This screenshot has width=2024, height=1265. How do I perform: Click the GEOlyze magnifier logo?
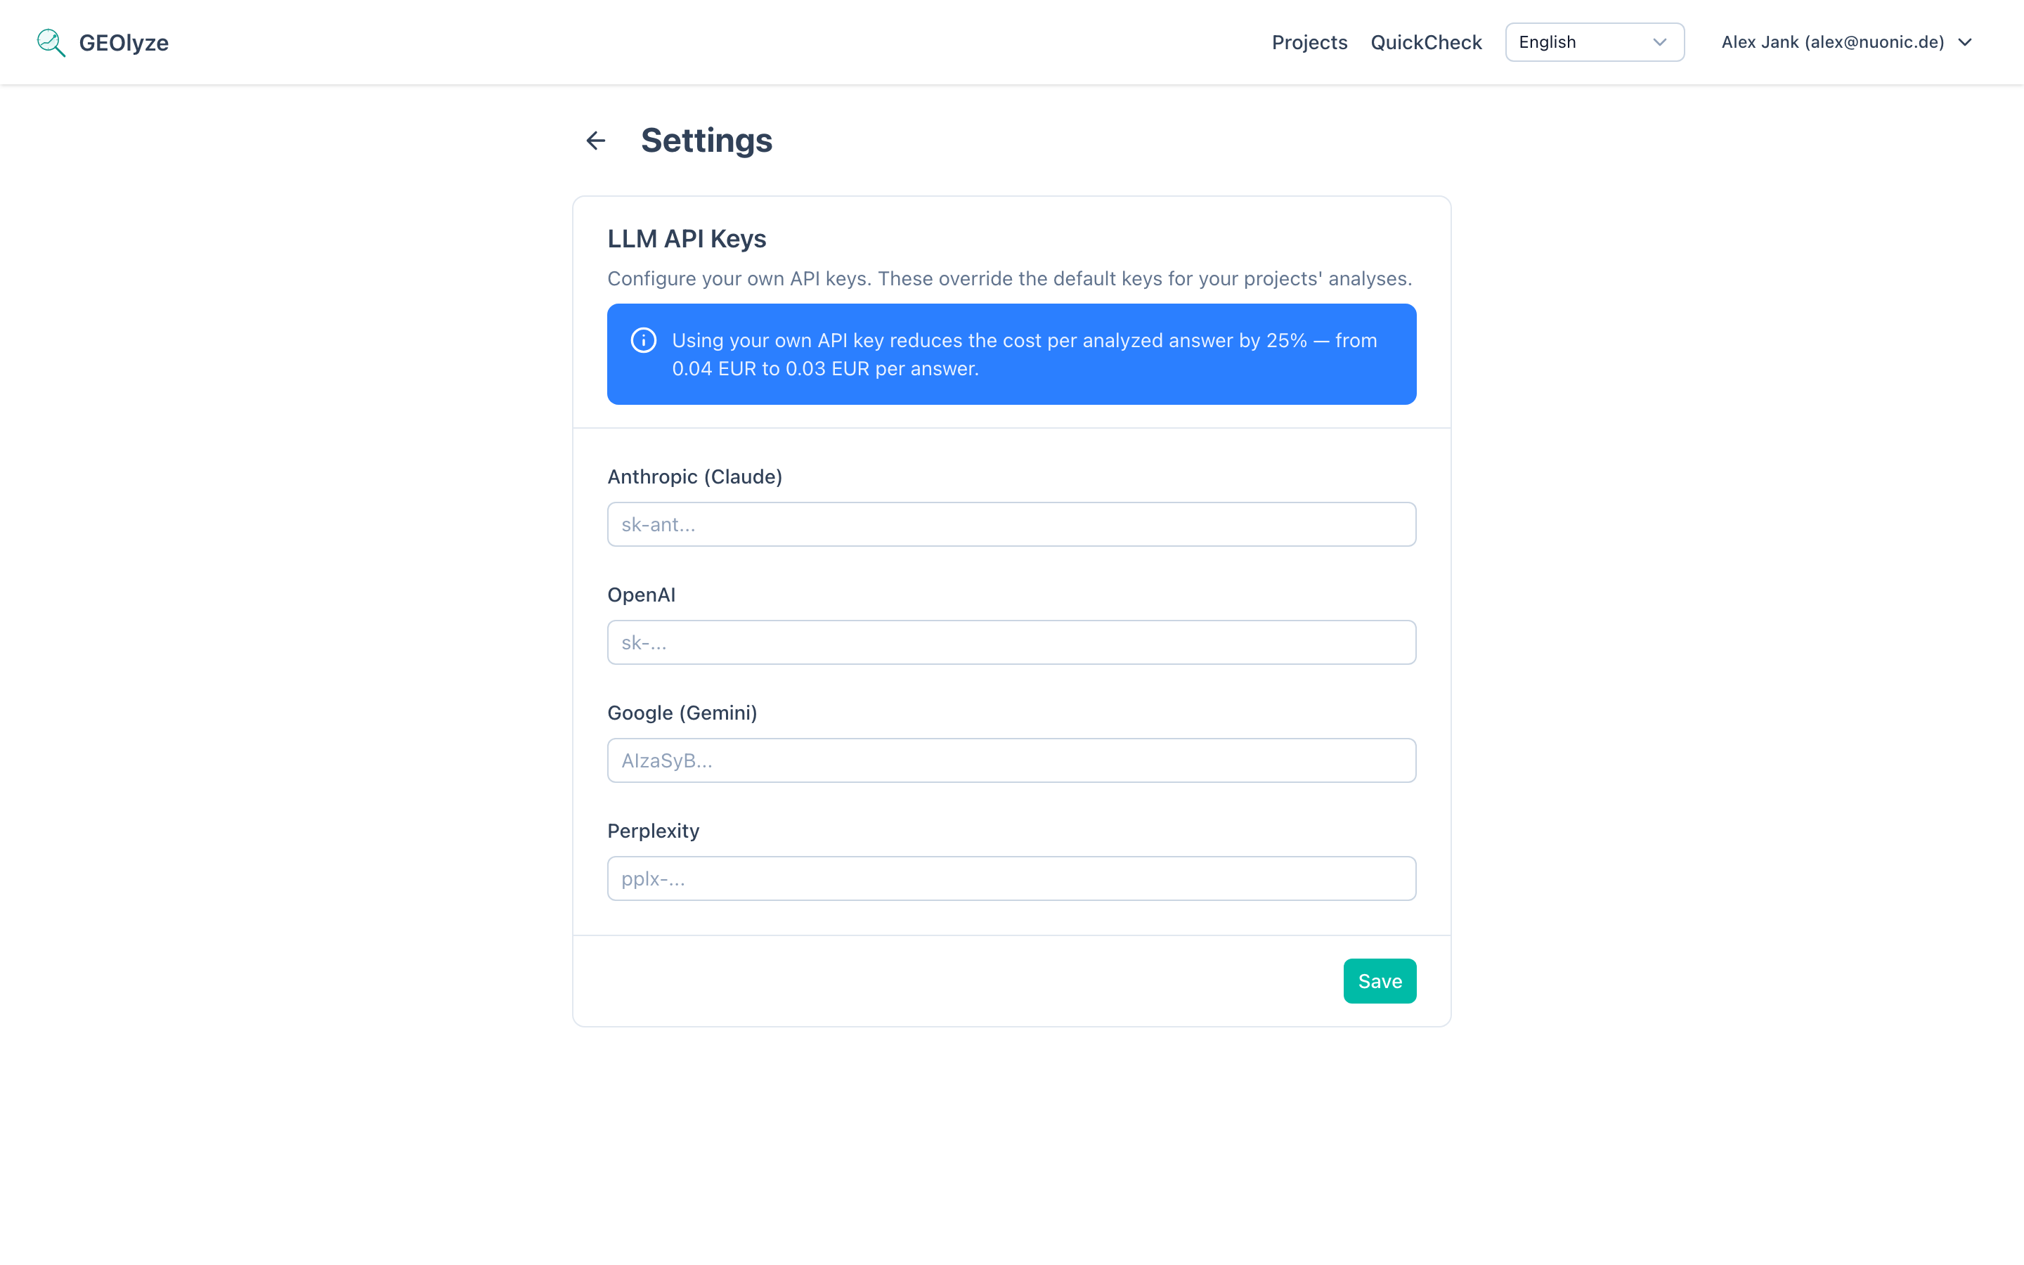coord(50,42)
